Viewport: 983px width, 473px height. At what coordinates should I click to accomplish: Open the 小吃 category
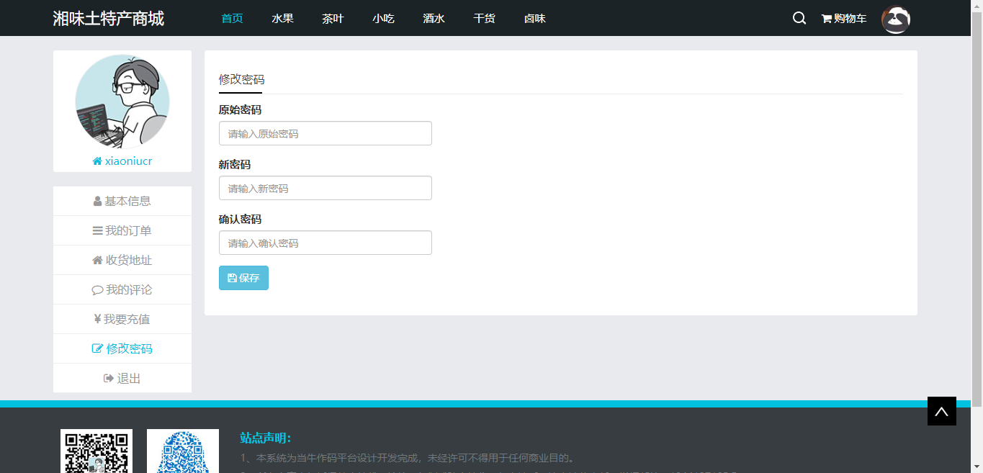383,18
